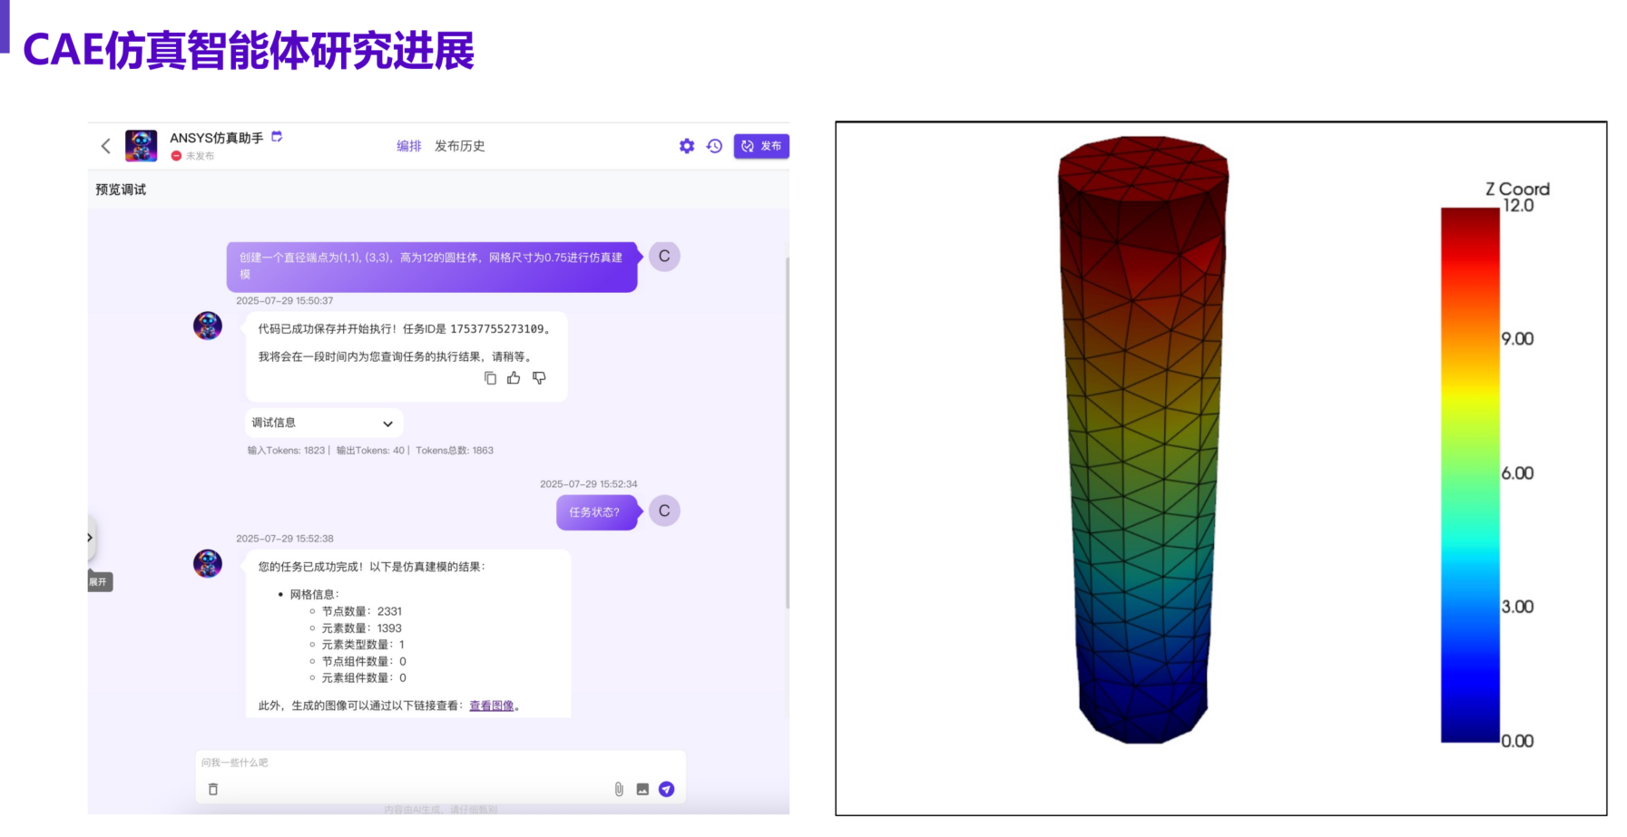Click the 预览调试 heading
The image size is (1627, 837).
coord(121,190)
